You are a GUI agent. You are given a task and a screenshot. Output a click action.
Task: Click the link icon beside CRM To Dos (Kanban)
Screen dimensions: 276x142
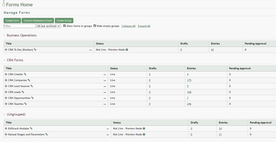(x=35, y=50)
